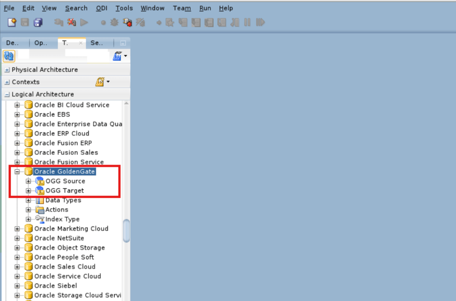
Task: Collapse the Oracle GoldenGate node
Action: (x=17, y=171)
